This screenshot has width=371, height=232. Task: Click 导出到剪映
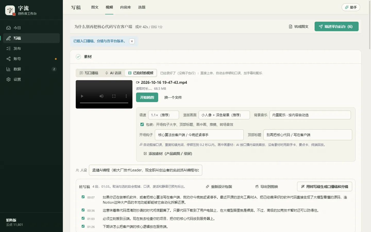(267, 187)
